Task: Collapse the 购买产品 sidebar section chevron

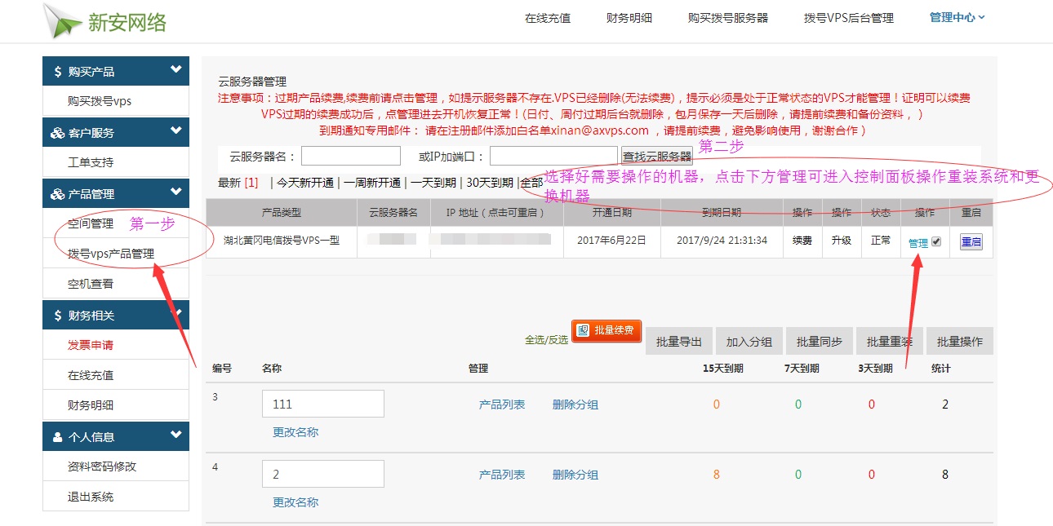Action: pyautogui.click(x=175, y=70)
